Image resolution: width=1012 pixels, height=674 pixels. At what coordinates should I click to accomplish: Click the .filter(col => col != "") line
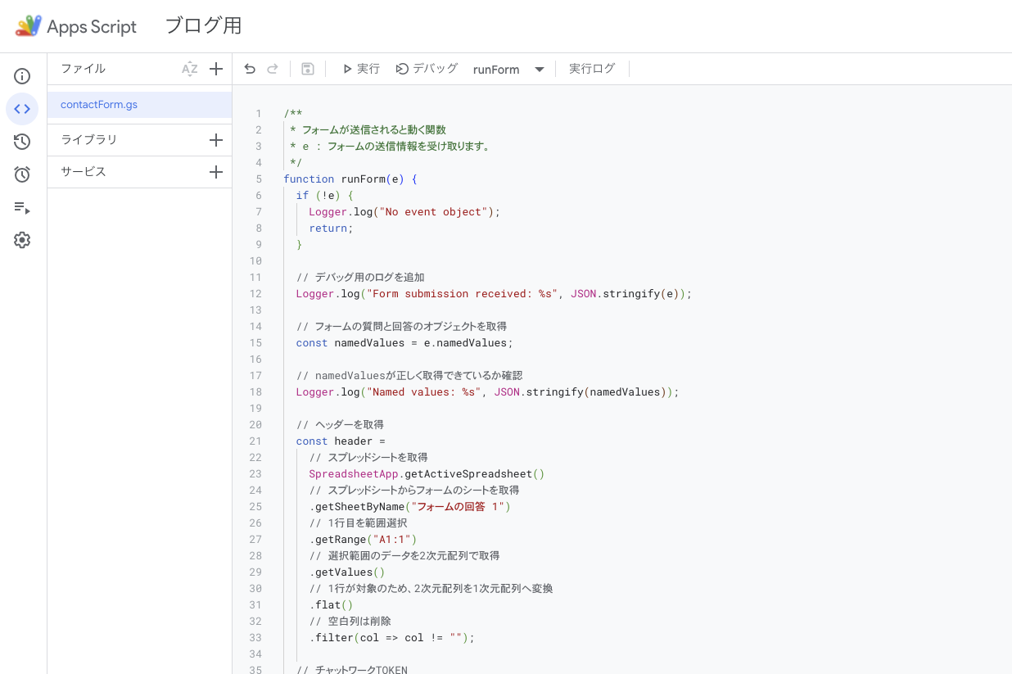(x=392, y=638)
